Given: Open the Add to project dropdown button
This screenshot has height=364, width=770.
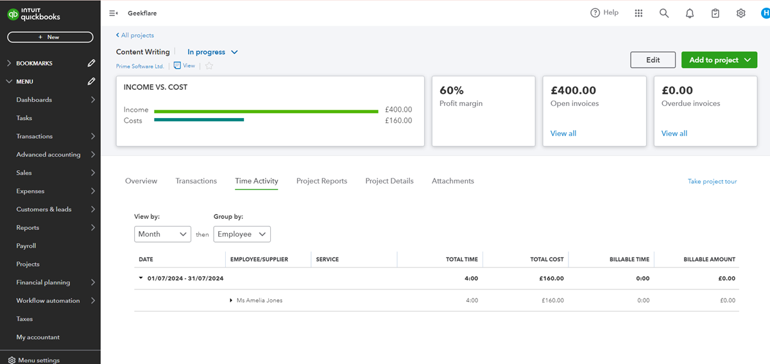Looking at the screenshot, I should [719, 60].
